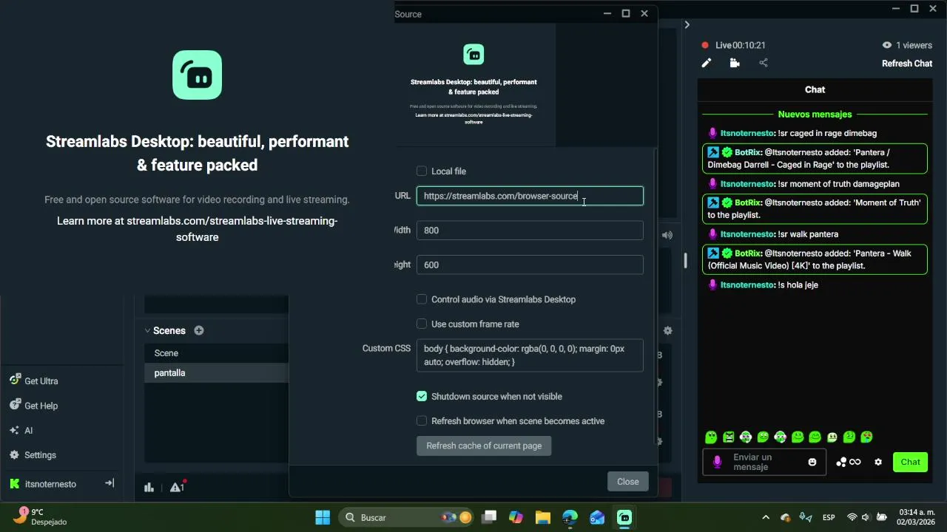
Task: Click BotRix message about Caged in Rage
Action: [815, 159]
